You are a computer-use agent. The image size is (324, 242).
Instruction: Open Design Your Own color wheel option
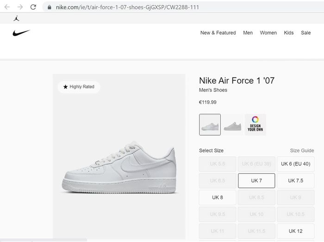click(x=255, y=125)
